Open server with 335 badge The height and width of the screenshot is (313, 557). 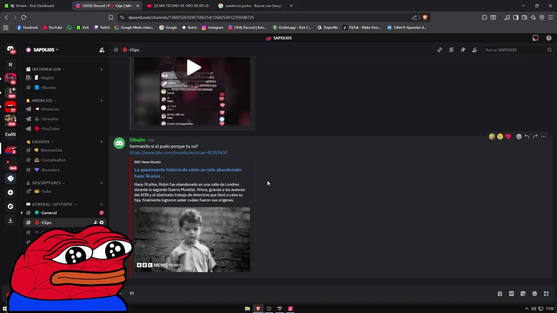coord(10,120)
